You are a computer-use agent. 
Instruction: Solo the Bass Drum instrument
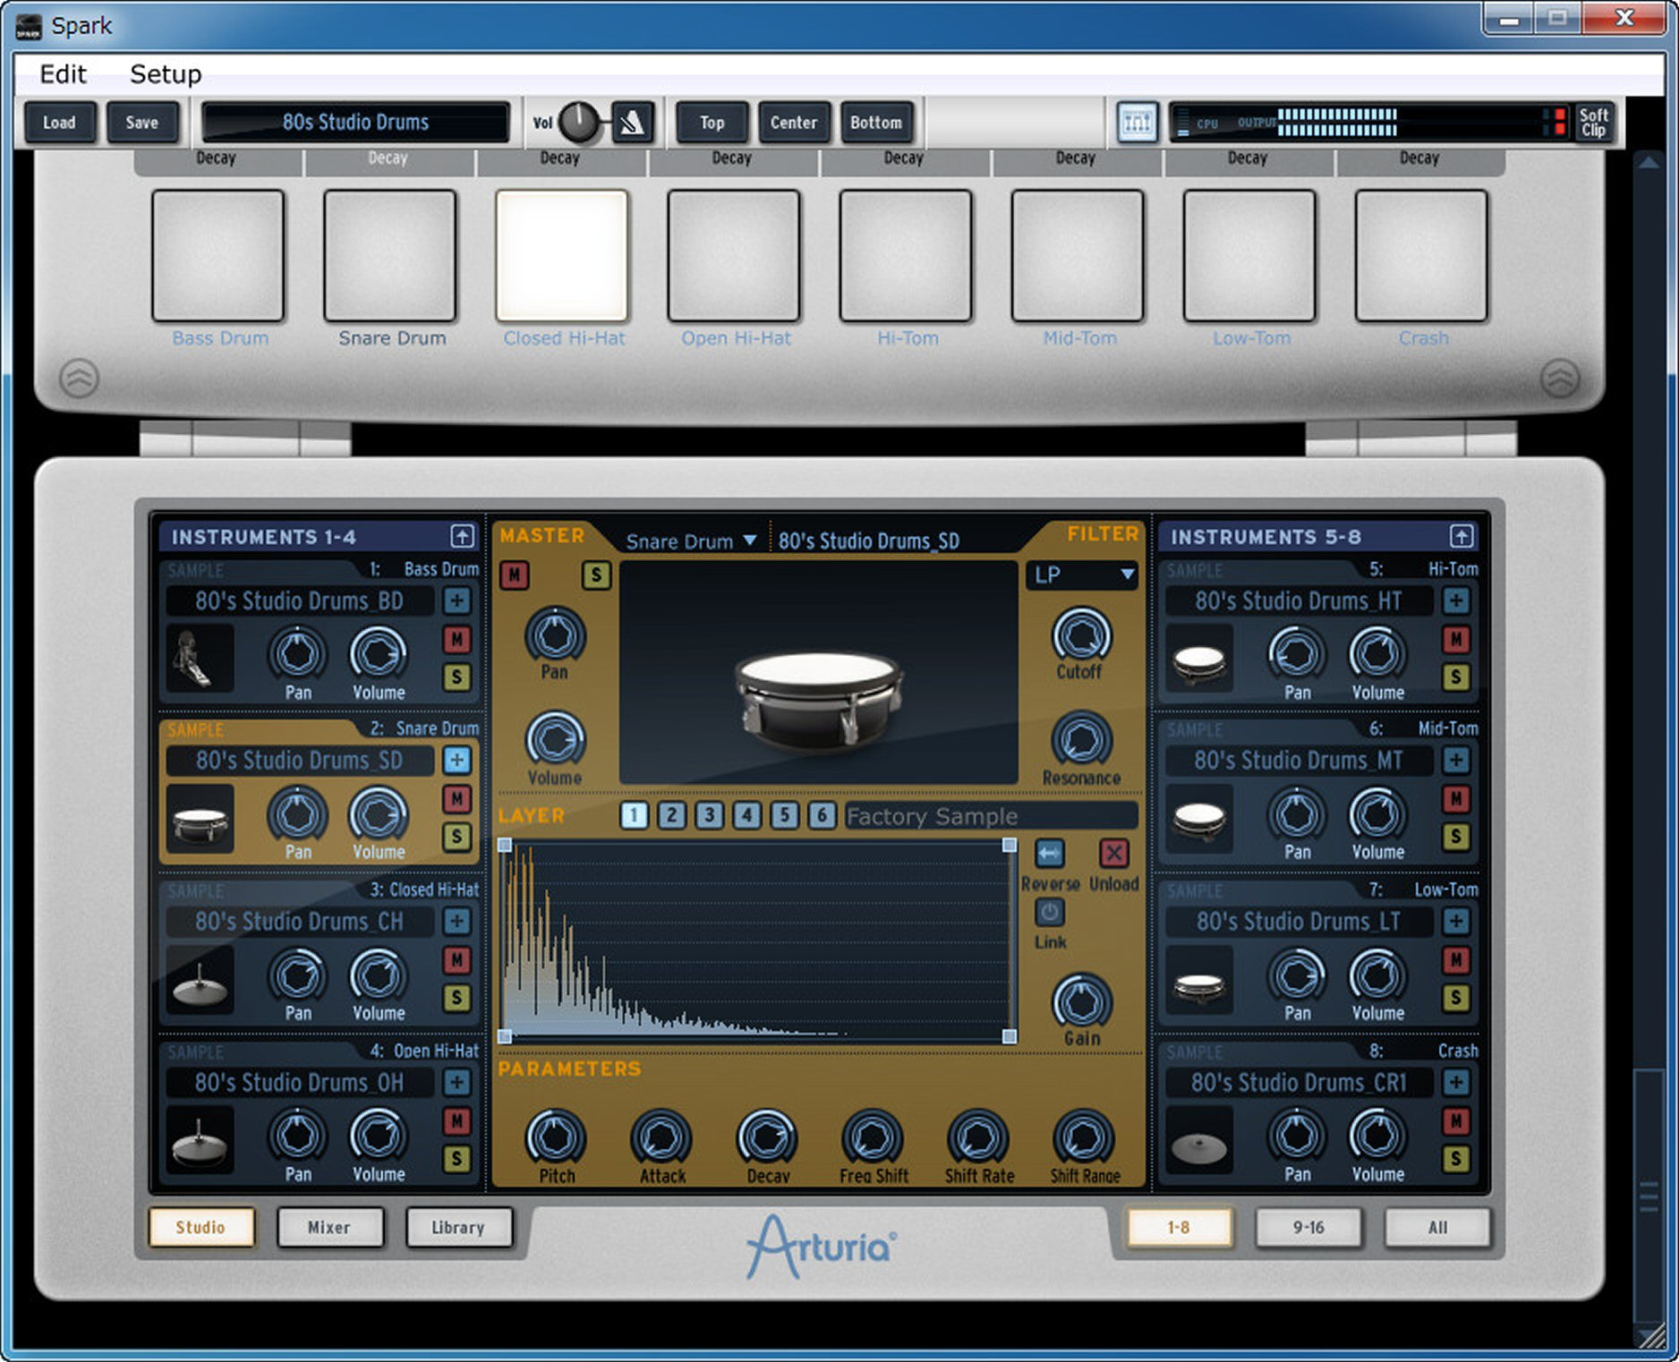(457, 677)
